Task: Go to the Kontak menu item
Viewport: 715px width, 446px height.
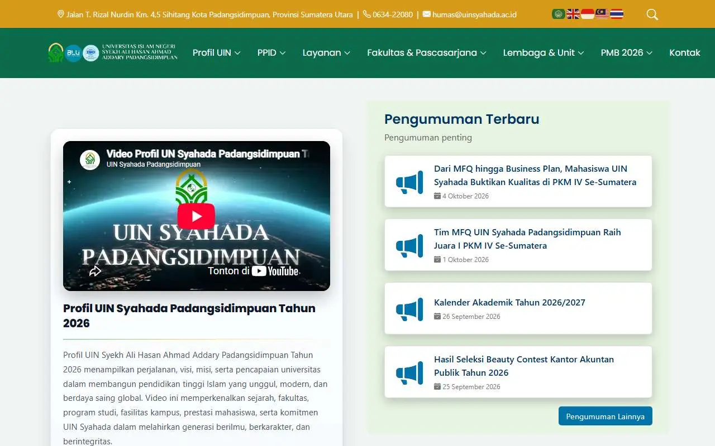Action: coord(685,52)
